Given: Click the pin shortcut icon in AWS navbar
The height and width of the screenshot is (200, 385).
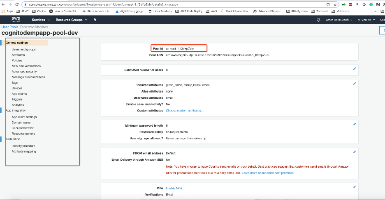Looking at the screenshot, I should coord(95,20).
